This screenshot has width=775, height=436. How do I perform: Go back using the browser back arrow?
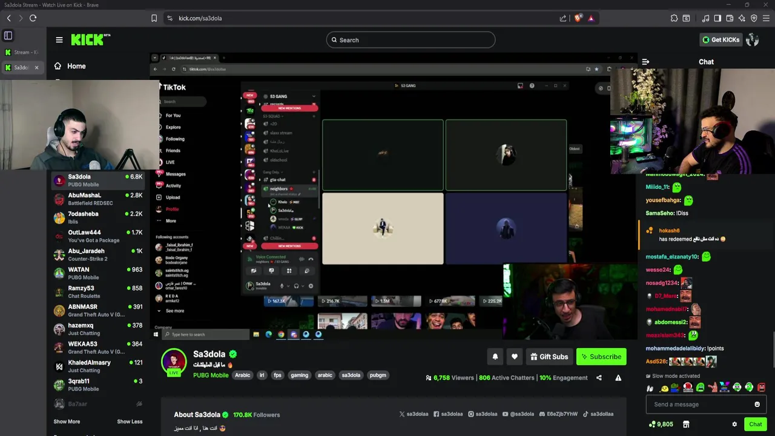tap(8, 18)
